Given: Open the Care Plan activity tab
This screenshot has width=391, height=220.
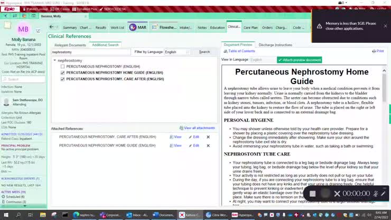Looking at the screenshot, I should pyautogui.click(x=250, y=27).
